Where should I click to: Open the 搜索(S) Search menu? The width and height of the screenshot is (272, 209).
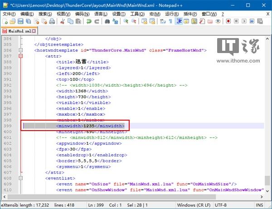coord(45,14)
